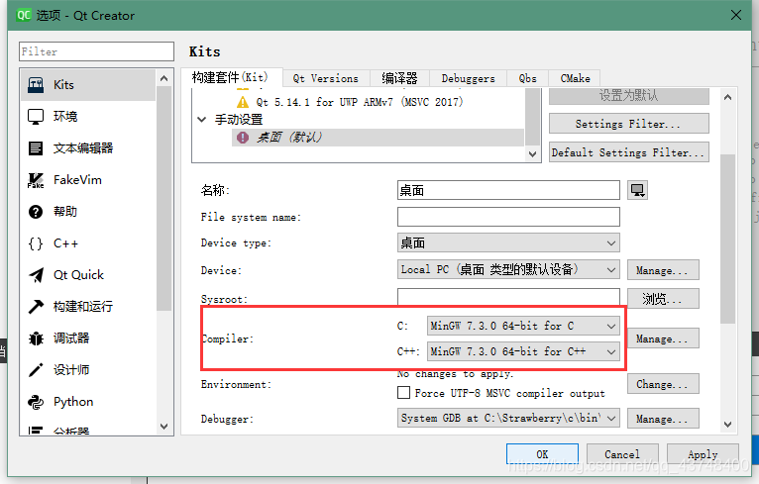Click the main panel scroll down arrow
The width and height of the screenshot is (759, 484).
click(727, 424)
